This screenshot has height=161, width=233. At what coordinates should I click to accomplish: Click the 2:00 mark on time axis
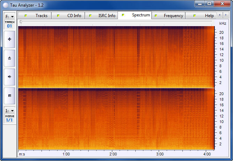coord(113,154)
